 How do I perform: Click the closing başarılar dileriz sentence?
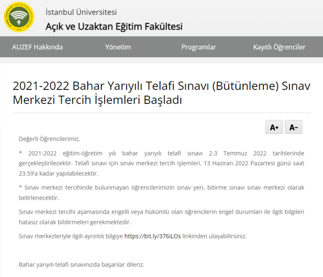pos(82,265)
